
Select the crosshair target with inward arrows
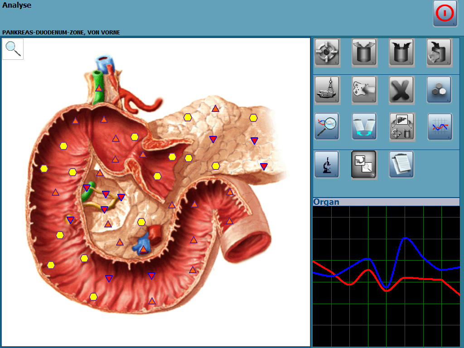(327, 52)
